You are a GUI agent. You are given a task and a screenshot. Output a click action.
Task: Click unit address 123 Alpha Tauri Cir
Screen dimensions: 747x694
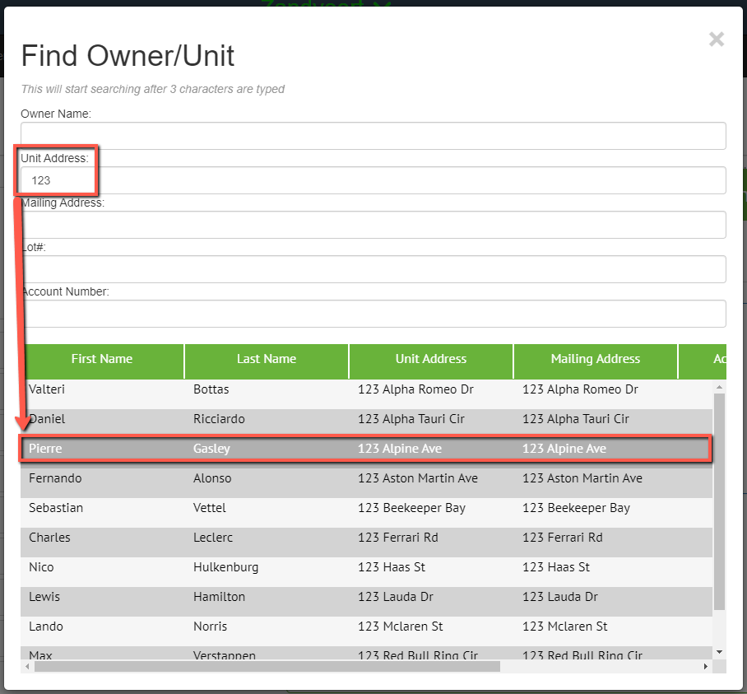tap(411, 419)
